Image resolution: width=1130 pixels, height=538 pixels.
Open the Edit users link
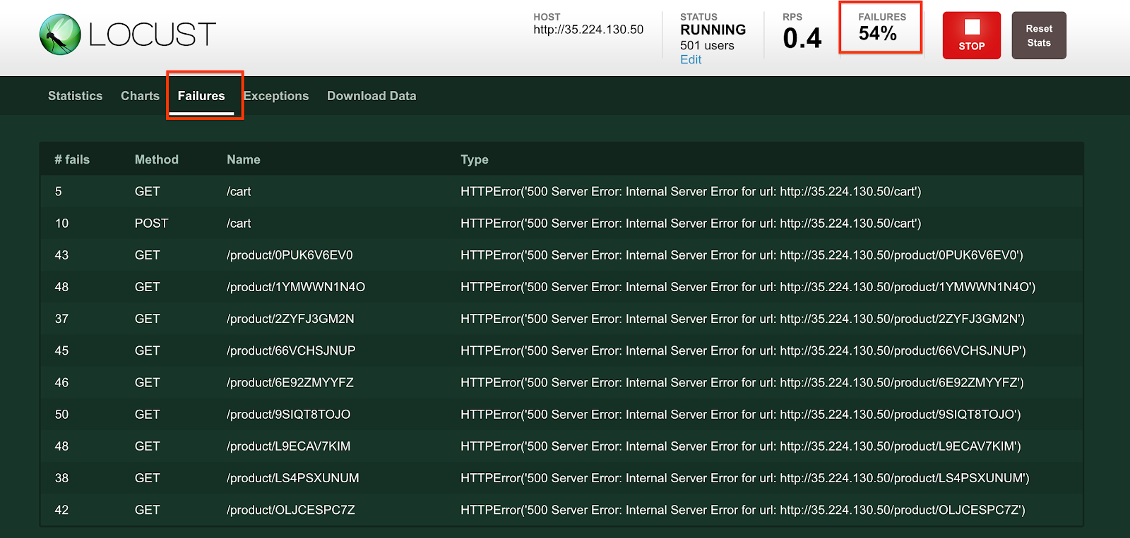point(690,60)
